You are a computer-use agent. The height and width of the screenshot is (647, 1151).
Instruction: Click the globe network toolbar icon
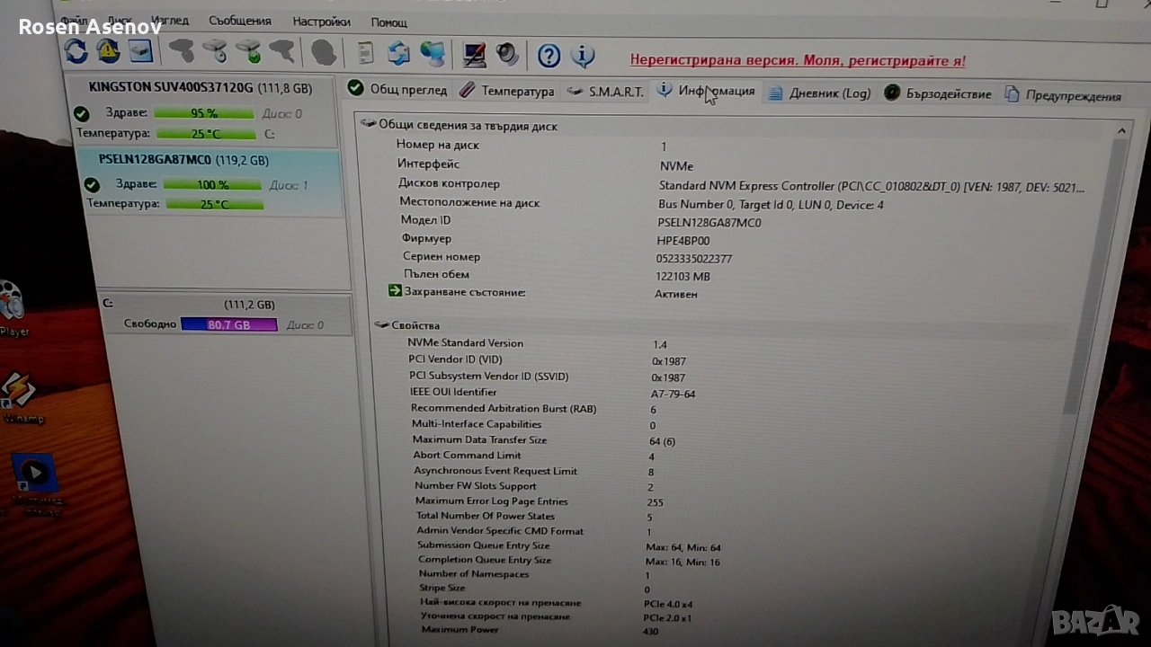433,54
